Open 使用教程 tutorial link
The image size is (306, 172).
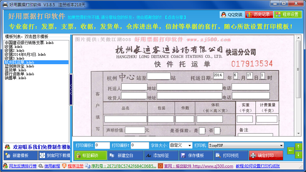[52, 166]
